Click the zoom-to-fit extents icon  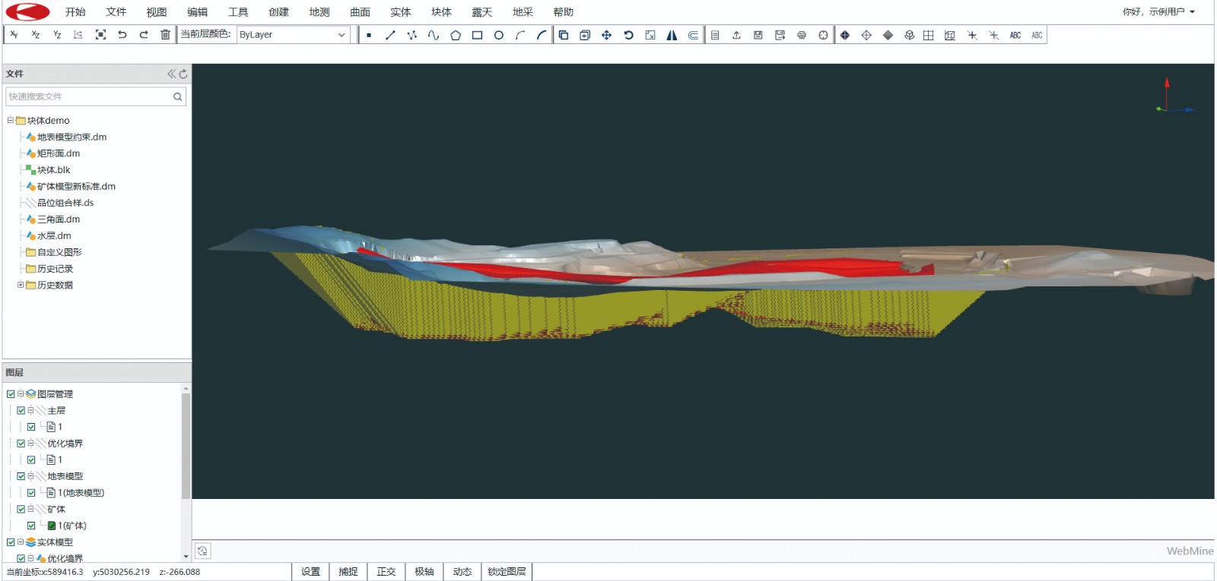pyautogui.click(x=100, y=35)
